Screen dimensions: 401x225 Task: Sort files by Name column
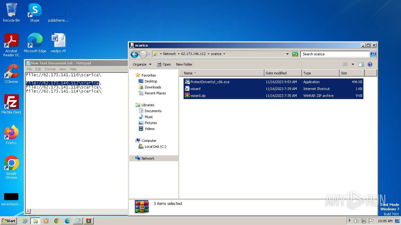pyautogui.click(x=222, y=73)
